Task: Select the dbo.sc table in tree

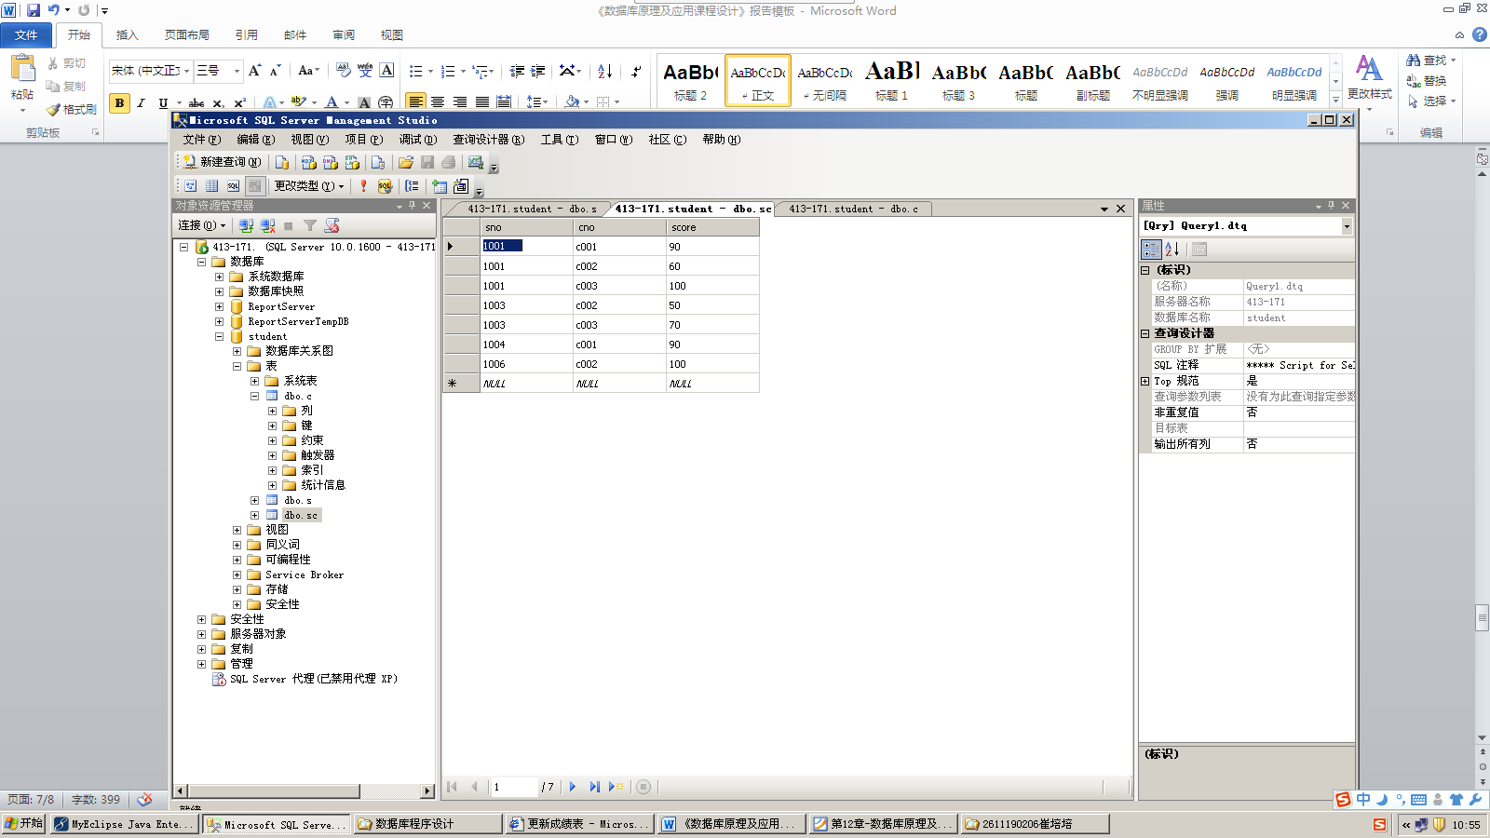Action: tap(301, 515)
